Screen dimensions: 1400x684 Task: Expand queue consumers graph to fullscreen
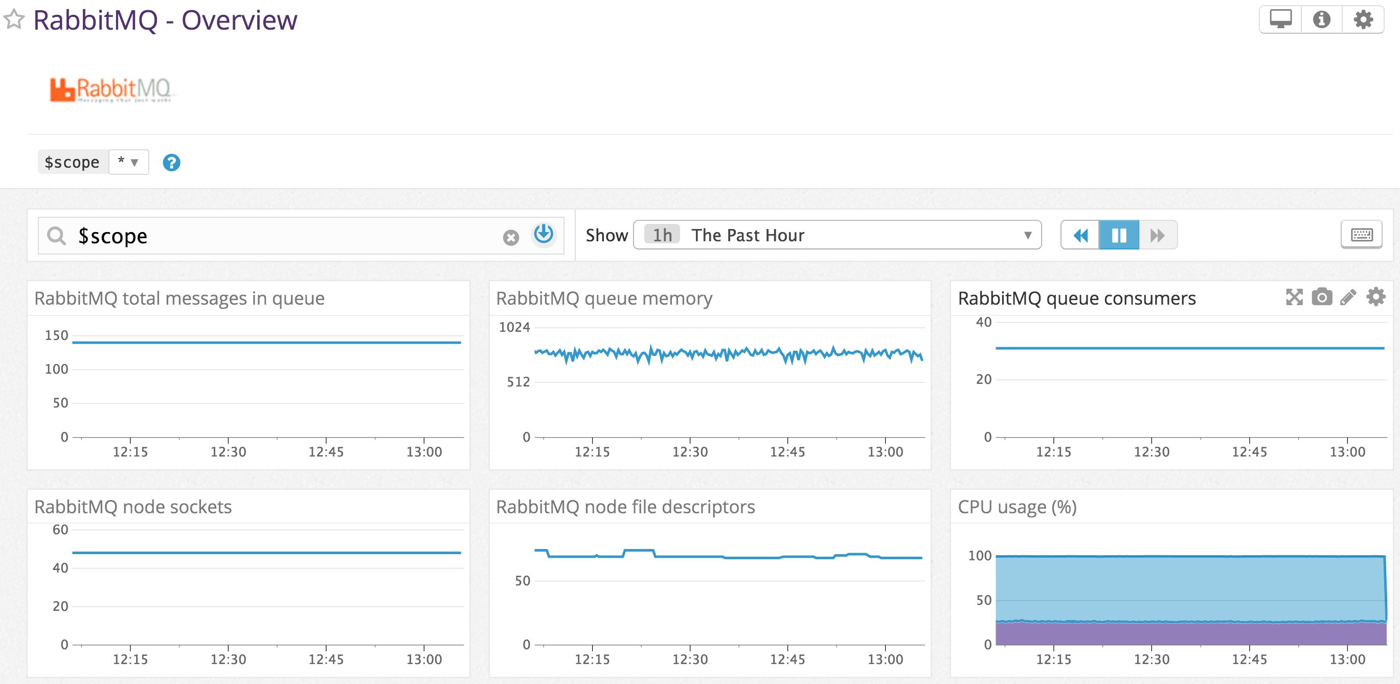(x=1294, y=297)
